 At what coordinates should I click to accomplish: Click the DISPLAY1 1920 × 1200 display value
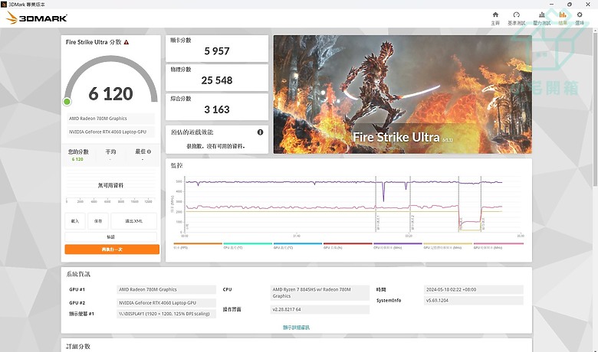coord(166,314)
